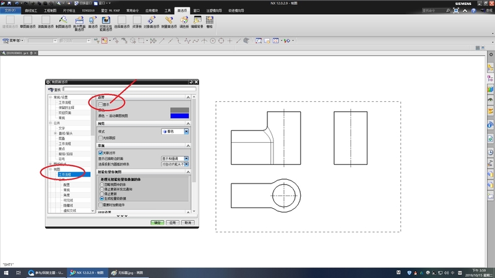Click the top gear icon in right resource bar

pos(491,54)
